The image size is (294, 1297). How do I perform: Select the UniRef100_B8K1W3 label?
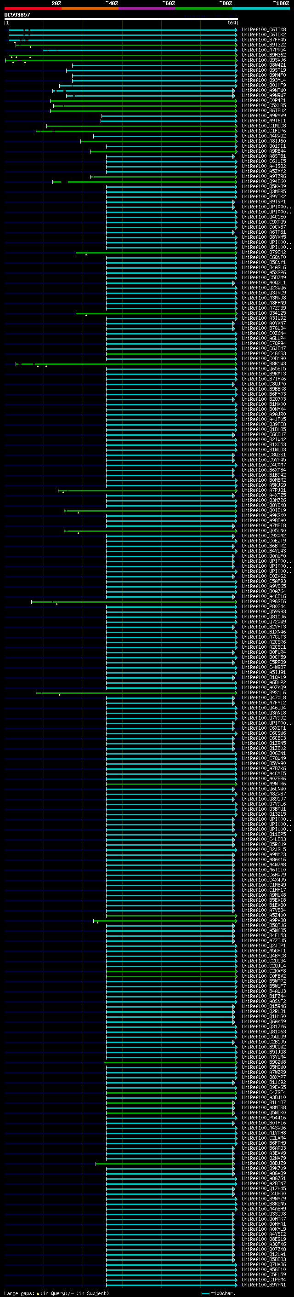[x=264, y=363]
